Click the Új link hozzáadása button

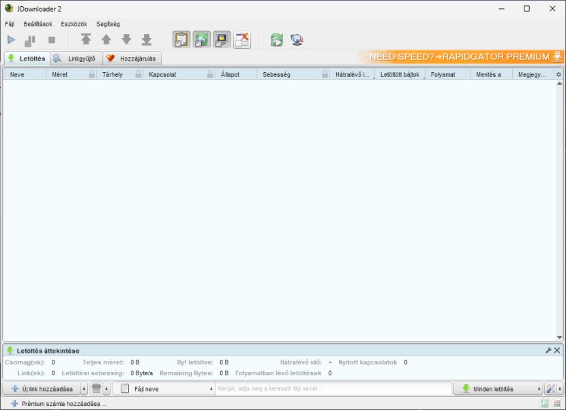pos(42,389)
